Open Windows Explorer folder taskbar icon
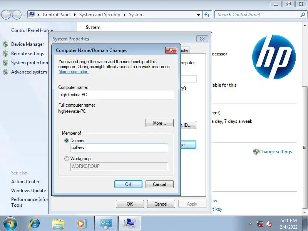 click(x=58, y=224)
